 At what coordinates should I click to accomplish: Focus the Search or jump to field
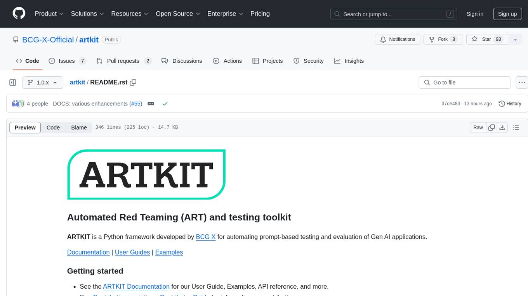click(x=394, y=14)
